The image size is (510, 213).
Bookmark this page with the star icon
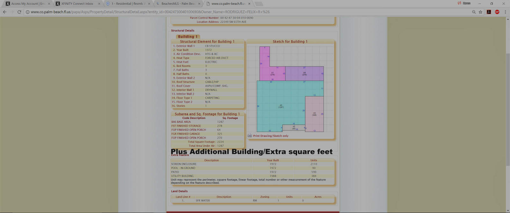coord(480,12)
